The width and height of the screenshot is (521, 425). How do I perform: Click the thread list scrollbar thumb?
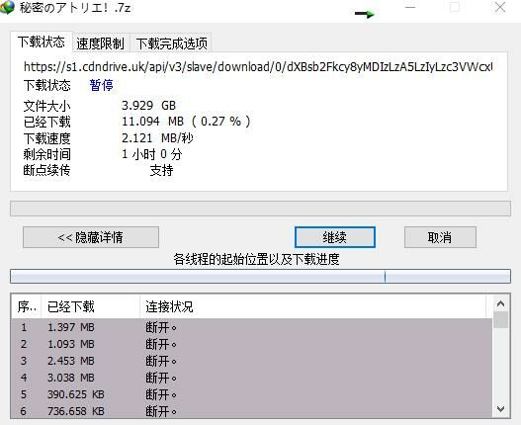click(x=500, y=319)
